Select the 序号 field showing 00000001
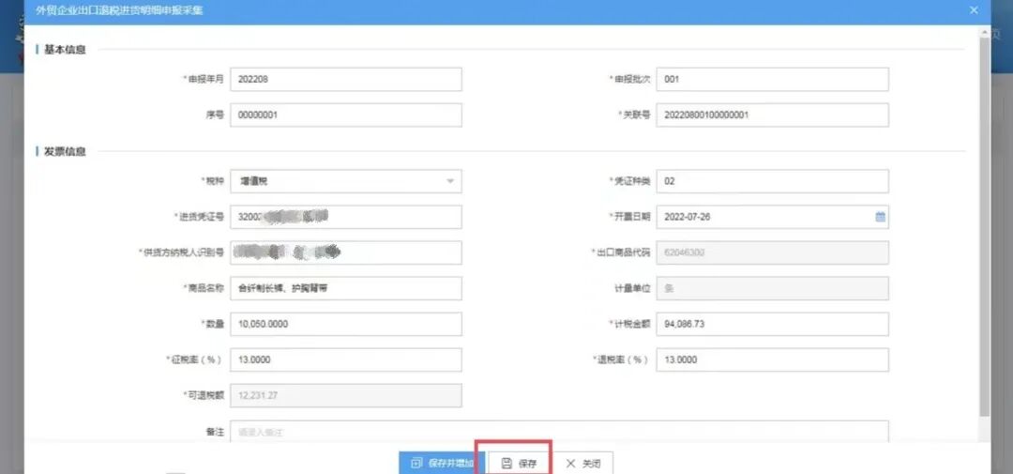This screenshot has height=474, width=1013. coord(346,115)
